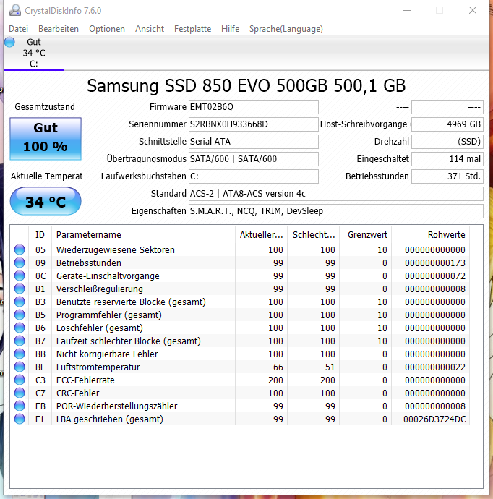The image size is (493, 499).
Task: Select the Luftstromtemperatur parameter name
Action: point(98,367)
